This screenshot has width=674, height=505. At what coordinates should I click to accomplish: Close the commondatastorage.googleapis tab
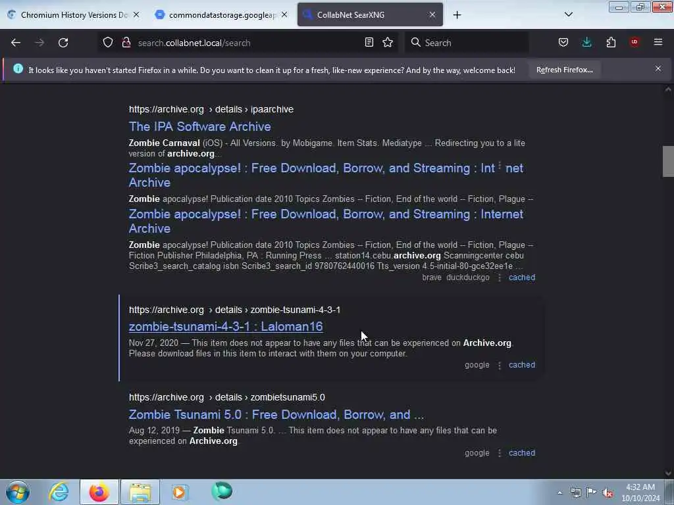[x=284, y=14]
